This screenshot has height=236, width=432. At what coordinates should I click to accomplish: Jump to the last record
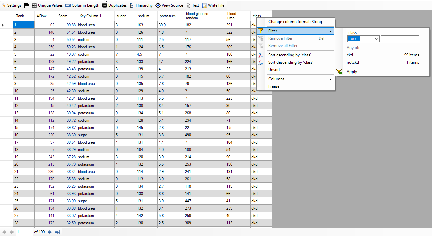click(57, 232)
